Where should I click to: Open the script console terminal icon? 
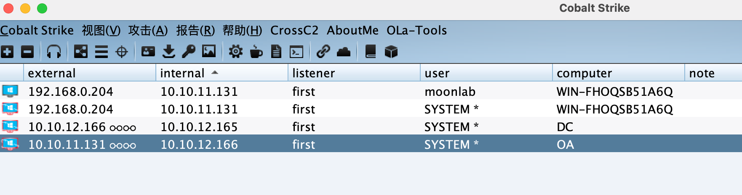tap(296, 52)
